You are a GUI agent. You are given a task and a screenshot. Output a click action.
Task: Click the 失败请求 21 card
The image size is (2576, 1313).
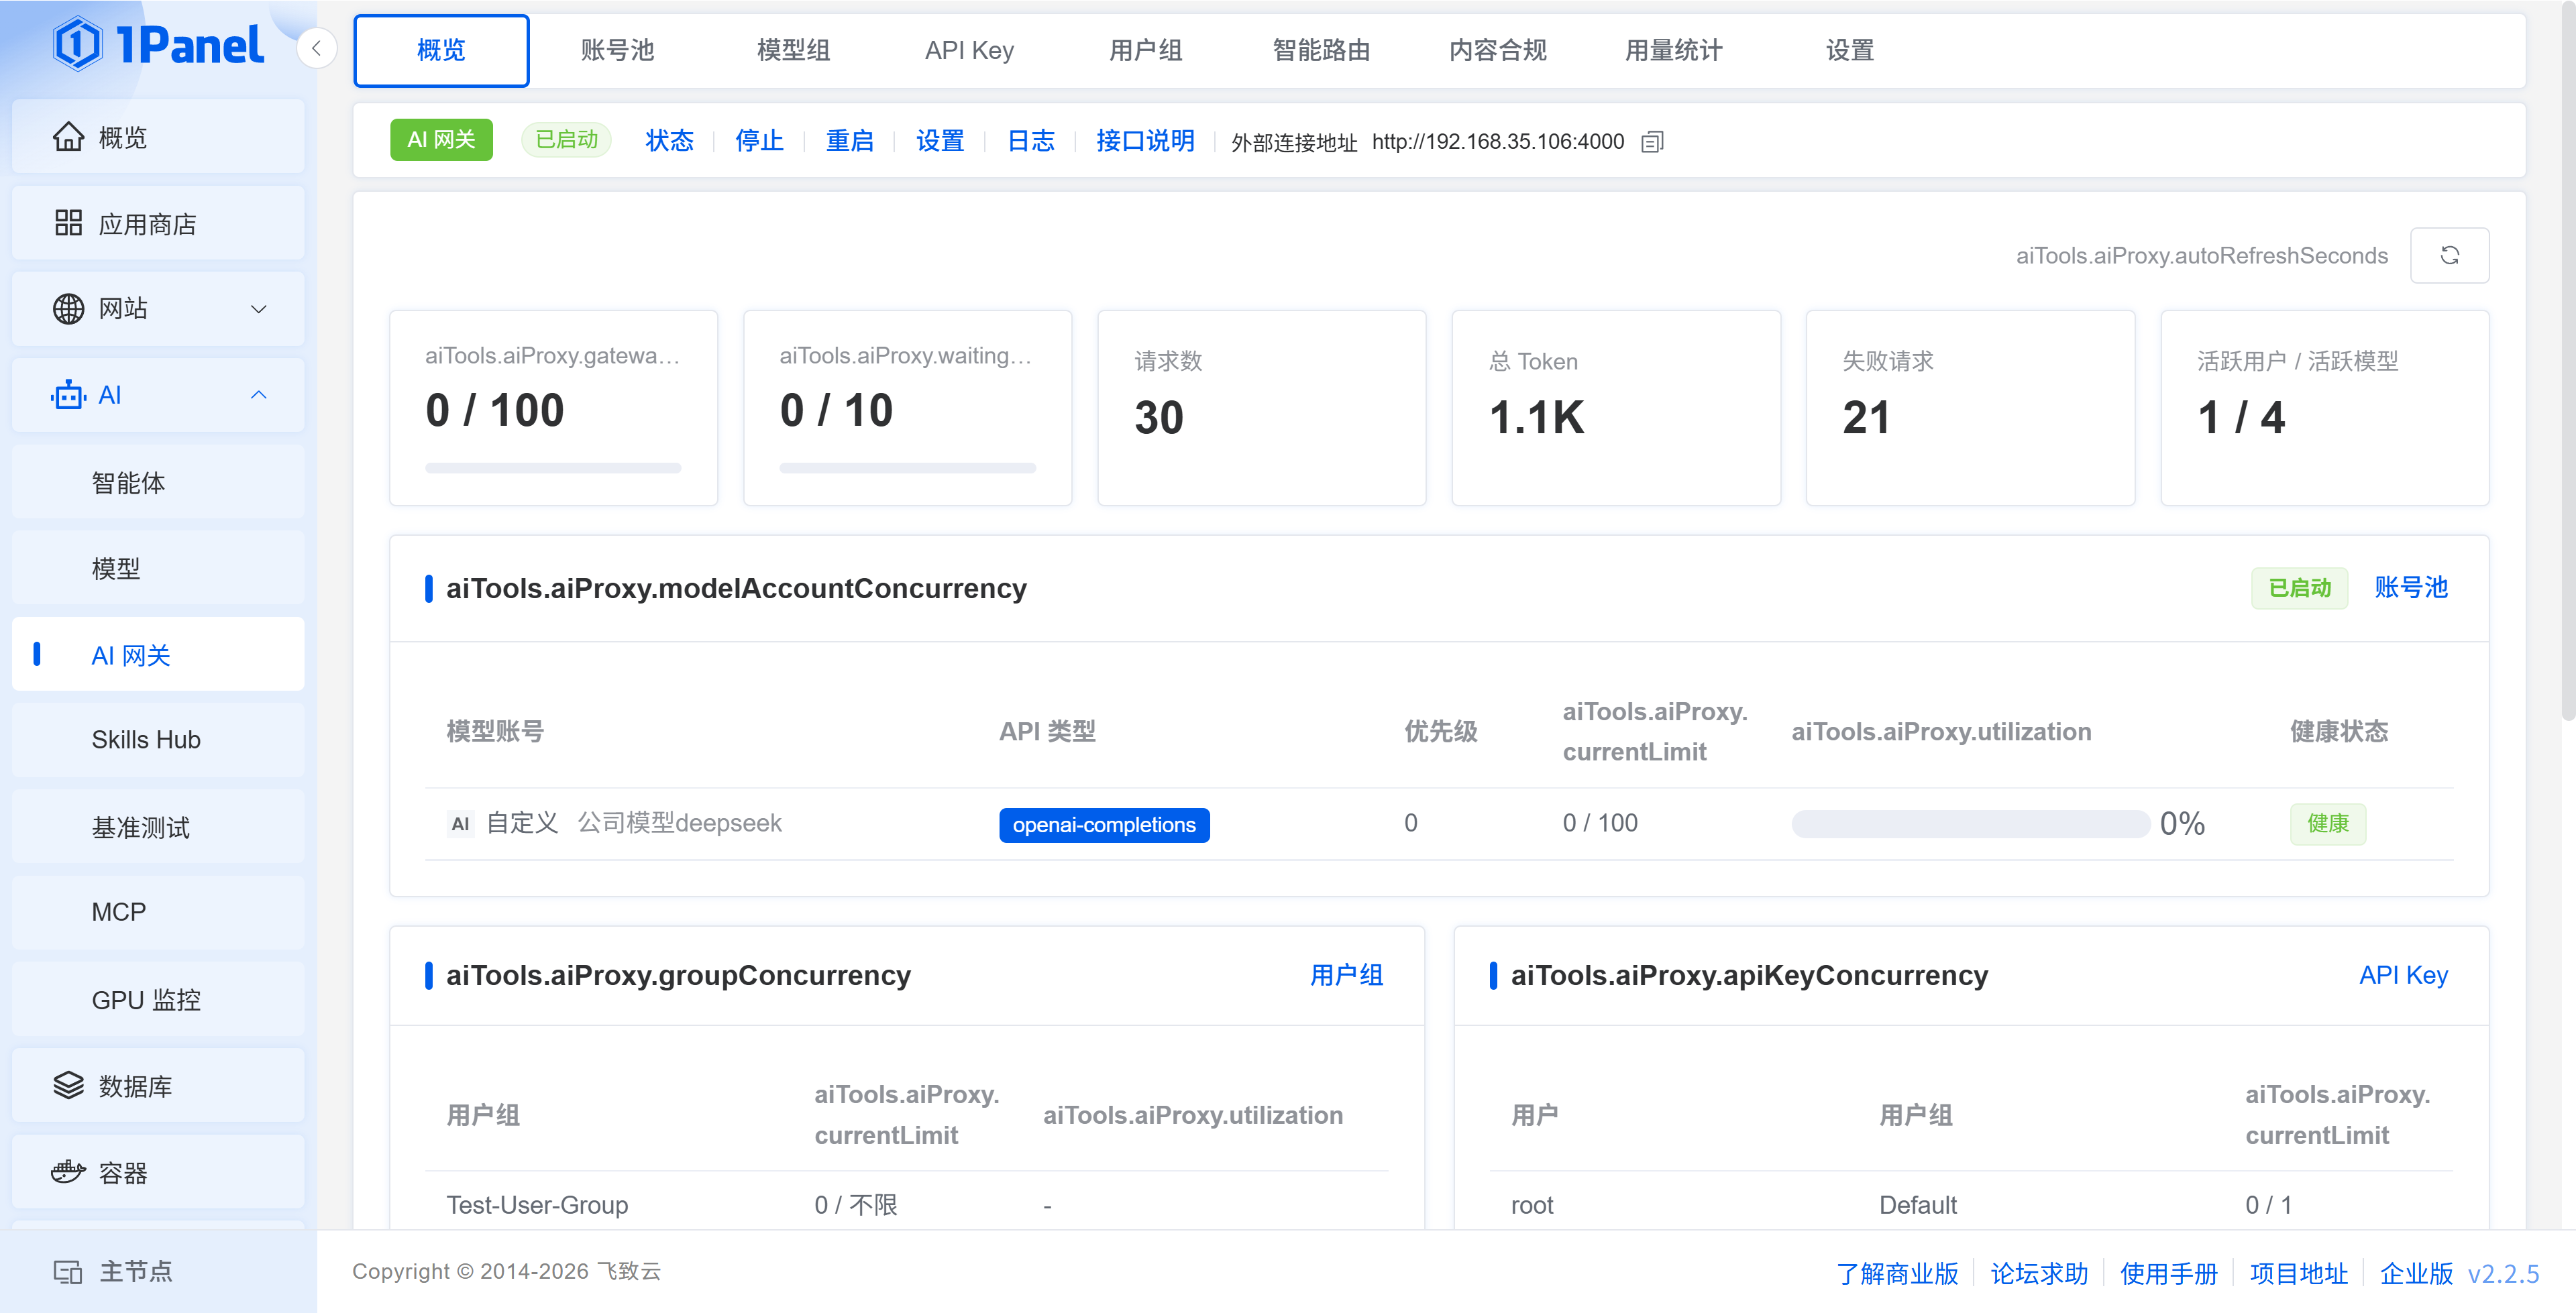click(1970, 408)
